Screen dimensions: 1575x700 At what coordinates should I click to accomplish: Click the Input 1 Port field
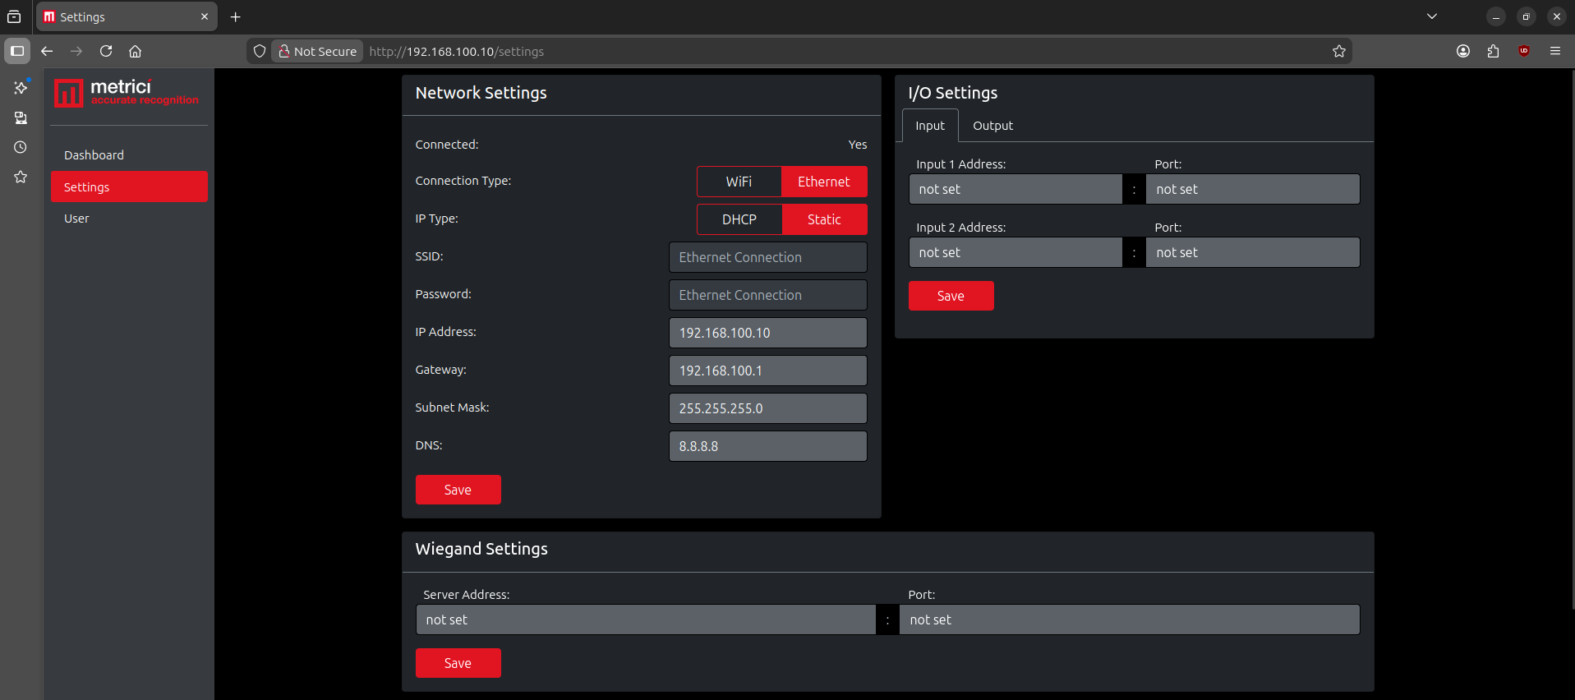1252,189
